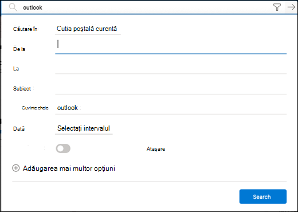Toggle the Atașare attachments switch
298x212 pixels.
point(63,148)
